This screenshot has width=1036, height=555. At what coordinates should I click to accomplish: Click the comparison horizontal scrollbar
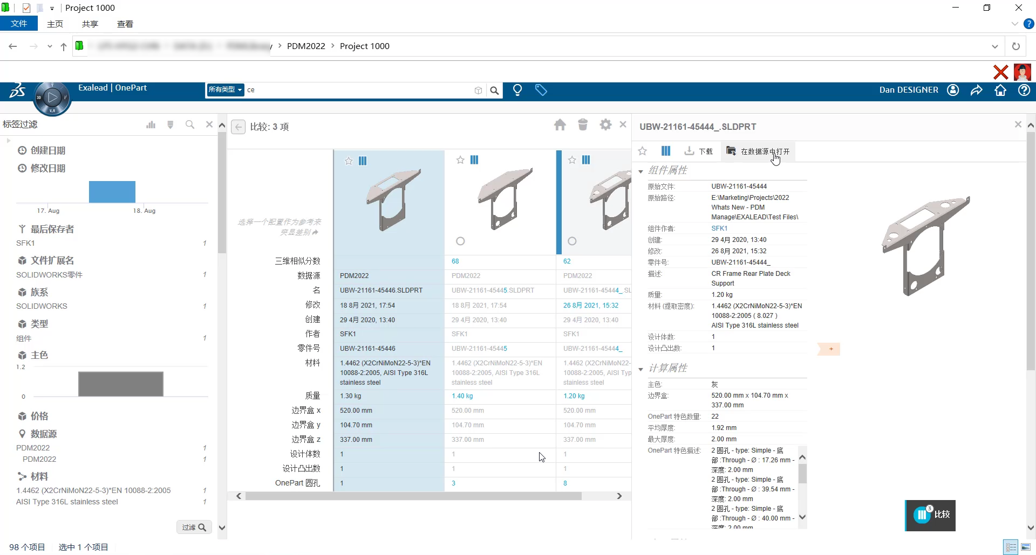point(413,496)
